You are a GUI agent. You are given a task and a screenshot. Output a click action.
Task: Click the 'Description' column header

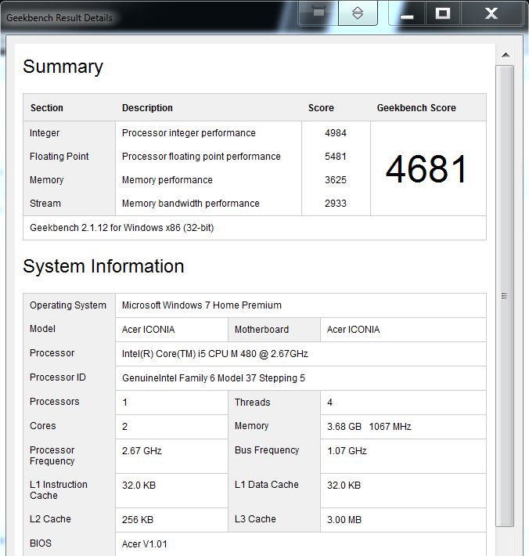147,108
